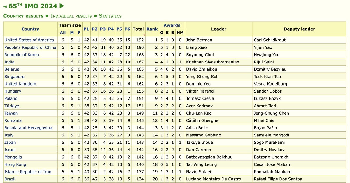The height and width of the screenshot is (183, 350).
Task: Sort by the All team size column
Action: pos(63,33)
